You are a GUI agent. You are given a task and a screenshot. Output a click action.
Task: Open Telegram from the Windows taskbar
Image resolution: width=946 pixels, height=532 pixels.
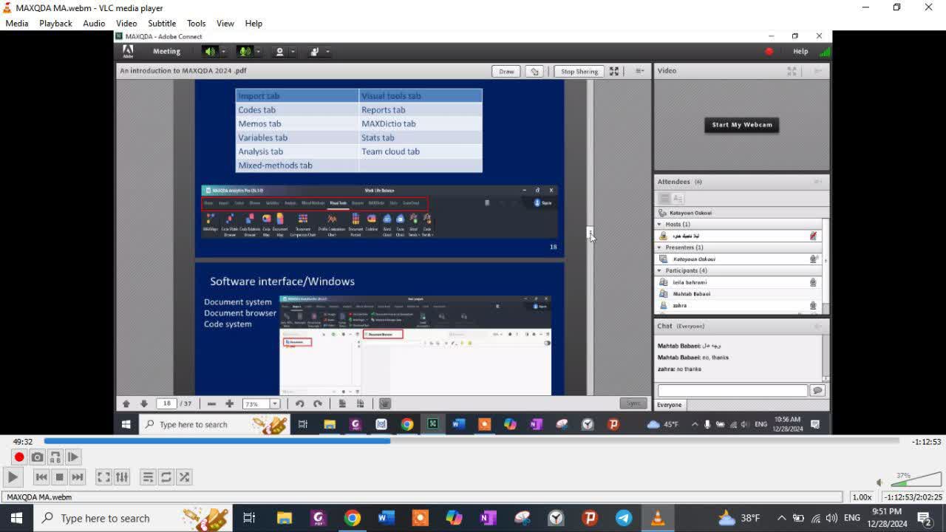pos(624,518)
